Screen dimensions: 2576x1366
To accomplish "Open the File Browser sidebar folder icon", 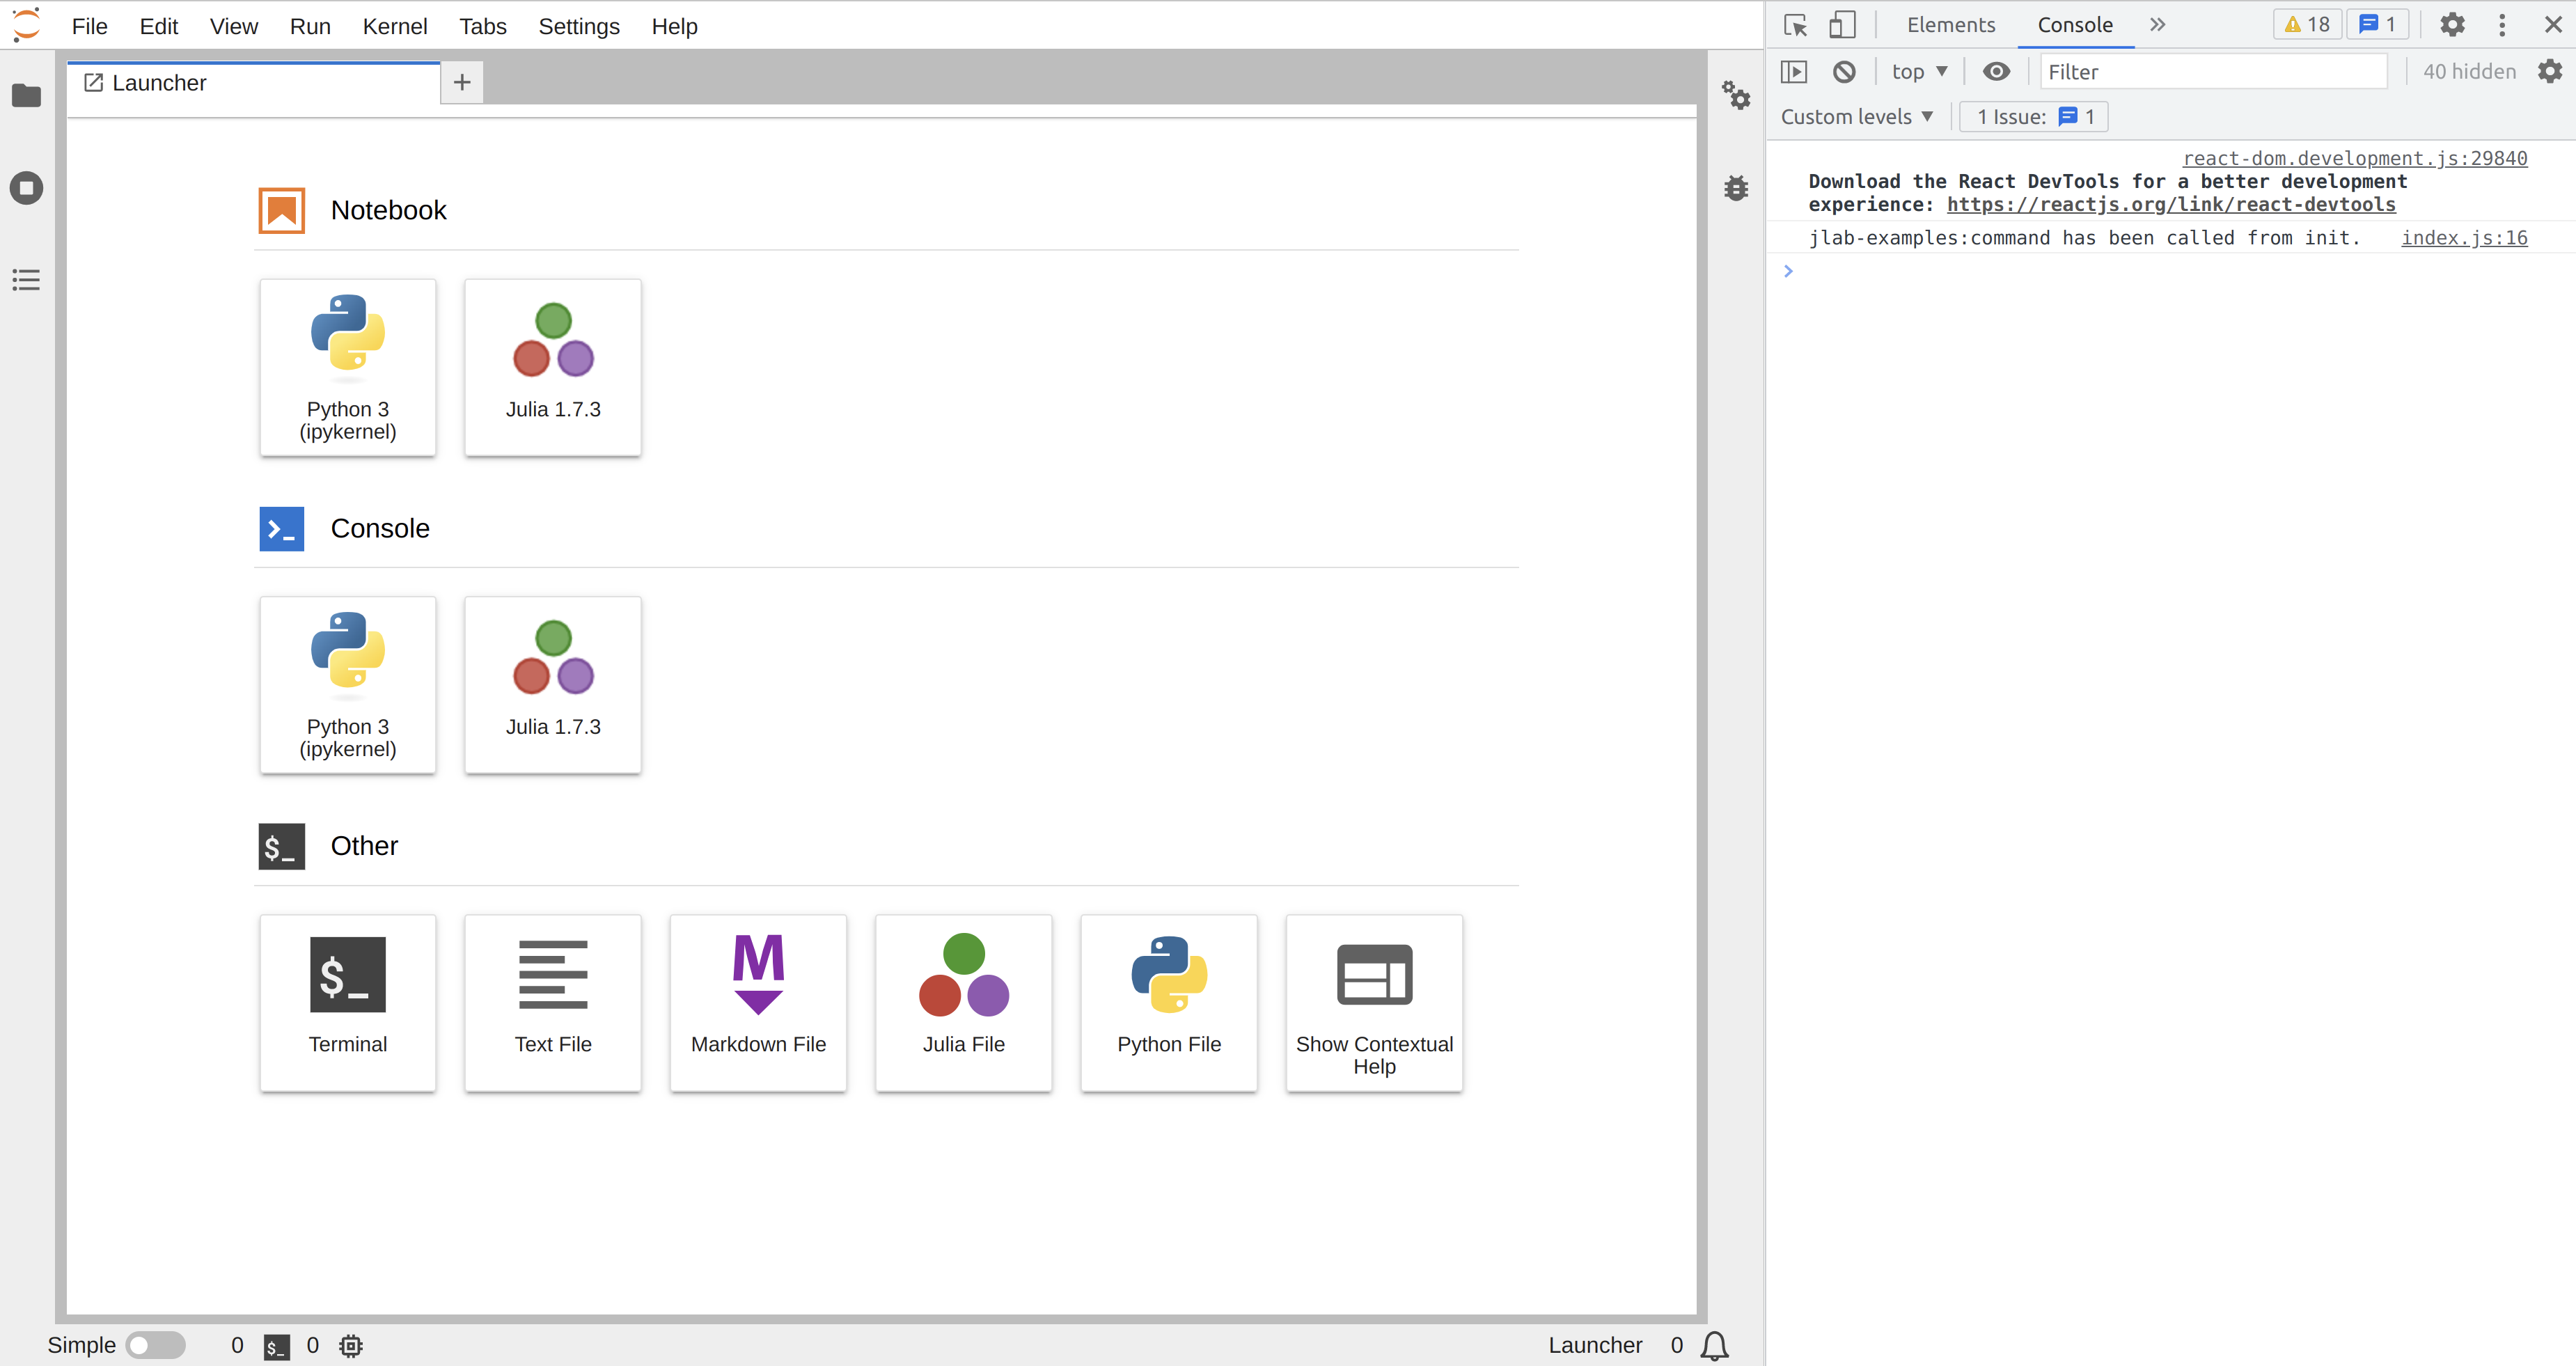I will pos(26,95).
